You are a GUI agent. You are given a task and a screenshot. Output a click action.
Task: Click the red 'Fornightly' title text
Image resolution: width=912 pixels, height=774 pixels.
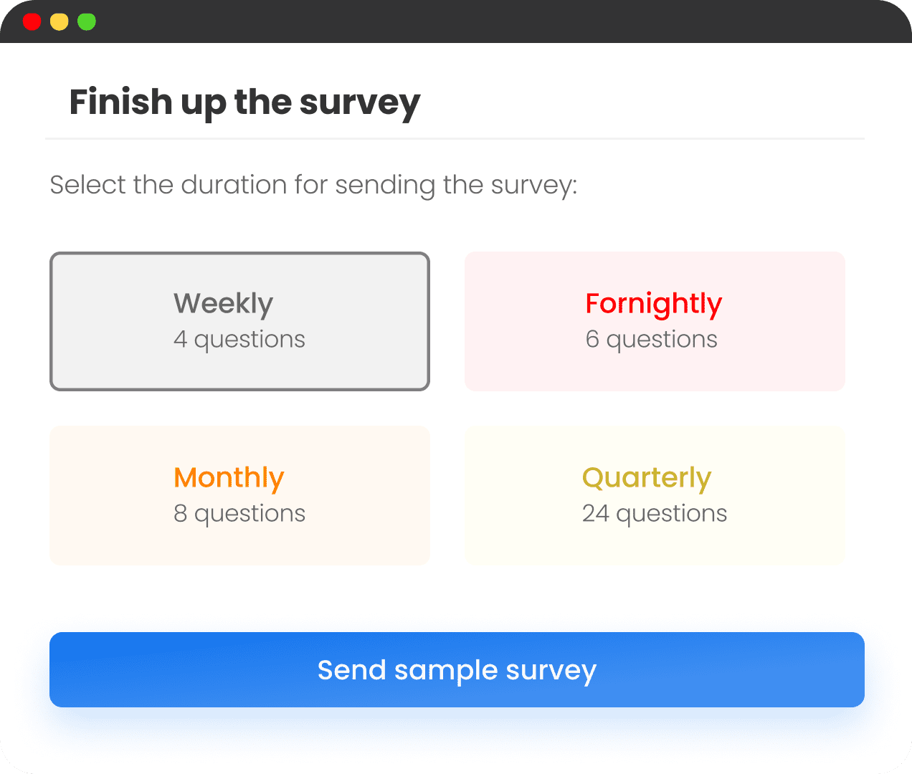point(653,304)
